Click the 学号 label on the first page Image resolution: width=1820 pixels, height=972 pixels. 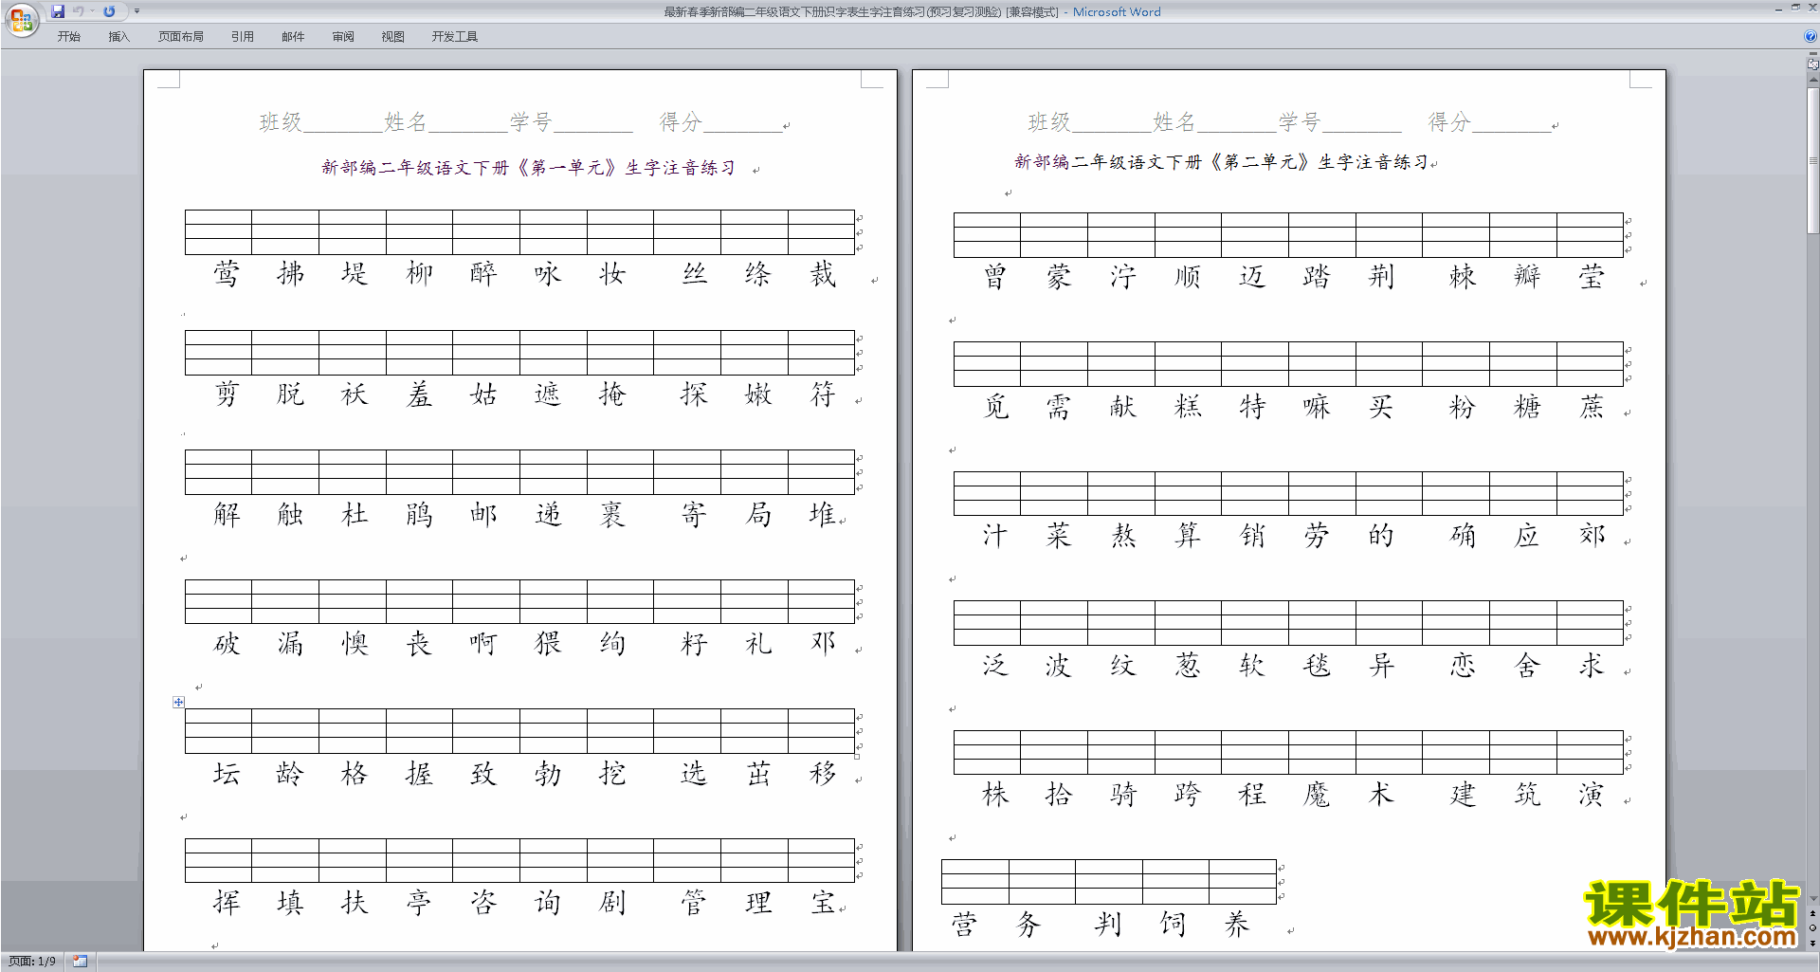click(x=531, y=122)
